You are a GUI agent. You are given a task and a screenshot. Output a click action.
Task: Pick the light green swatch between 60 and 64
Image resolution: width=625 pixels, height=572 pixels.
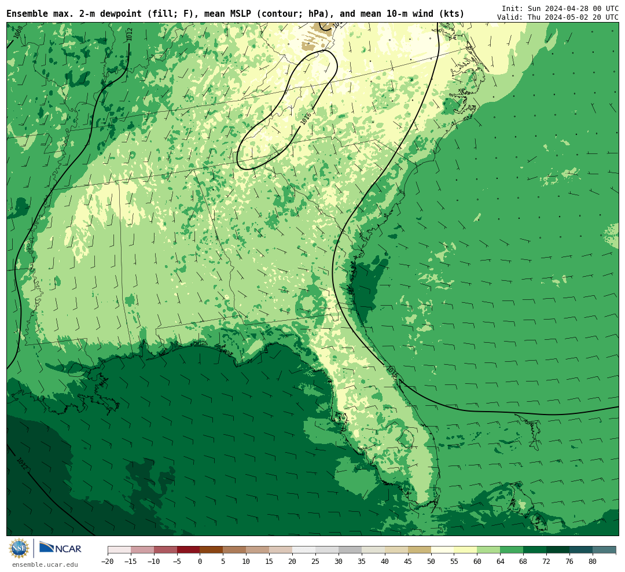click(488, 550)
